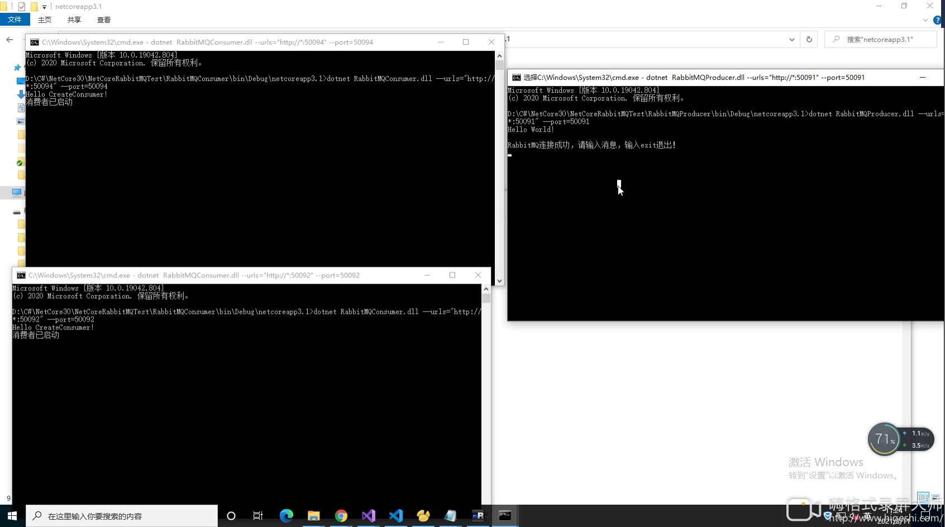Open address bar history dropdown
This screenshot has width=945, height=527.
tap(791, 40)
